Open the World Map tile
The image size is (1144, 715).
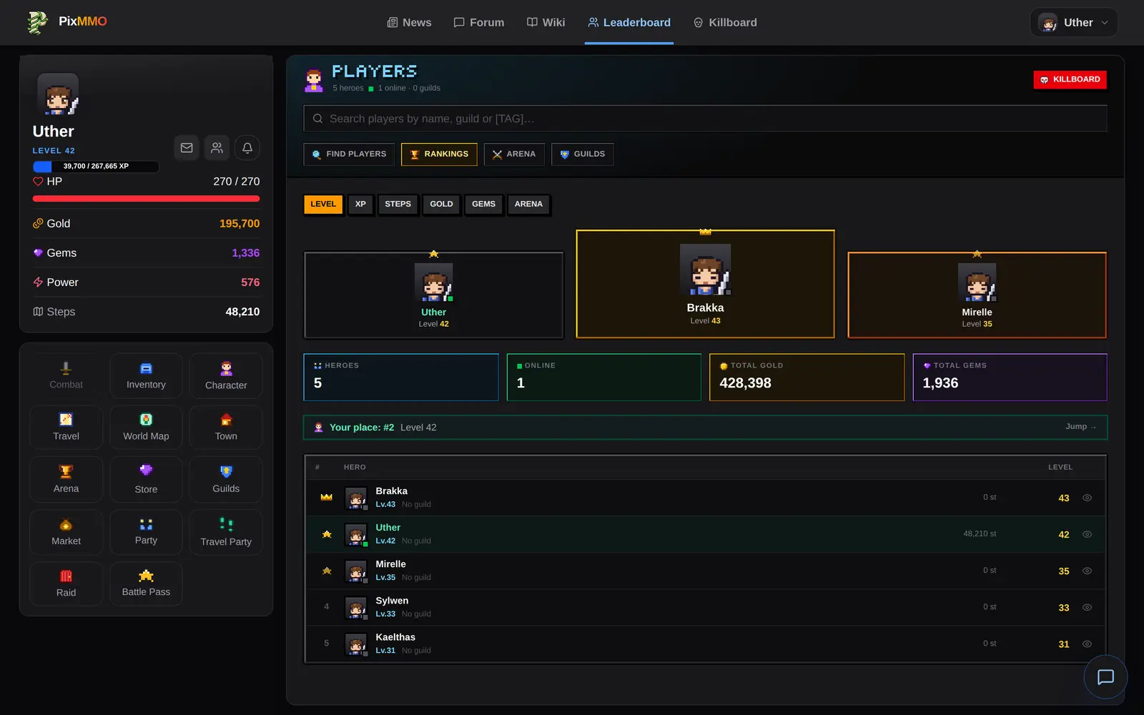coord(146,427)
